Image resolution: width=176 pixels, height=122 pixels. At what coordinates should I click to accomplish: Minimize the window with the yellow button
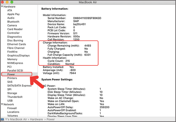[x=7, y=2]
